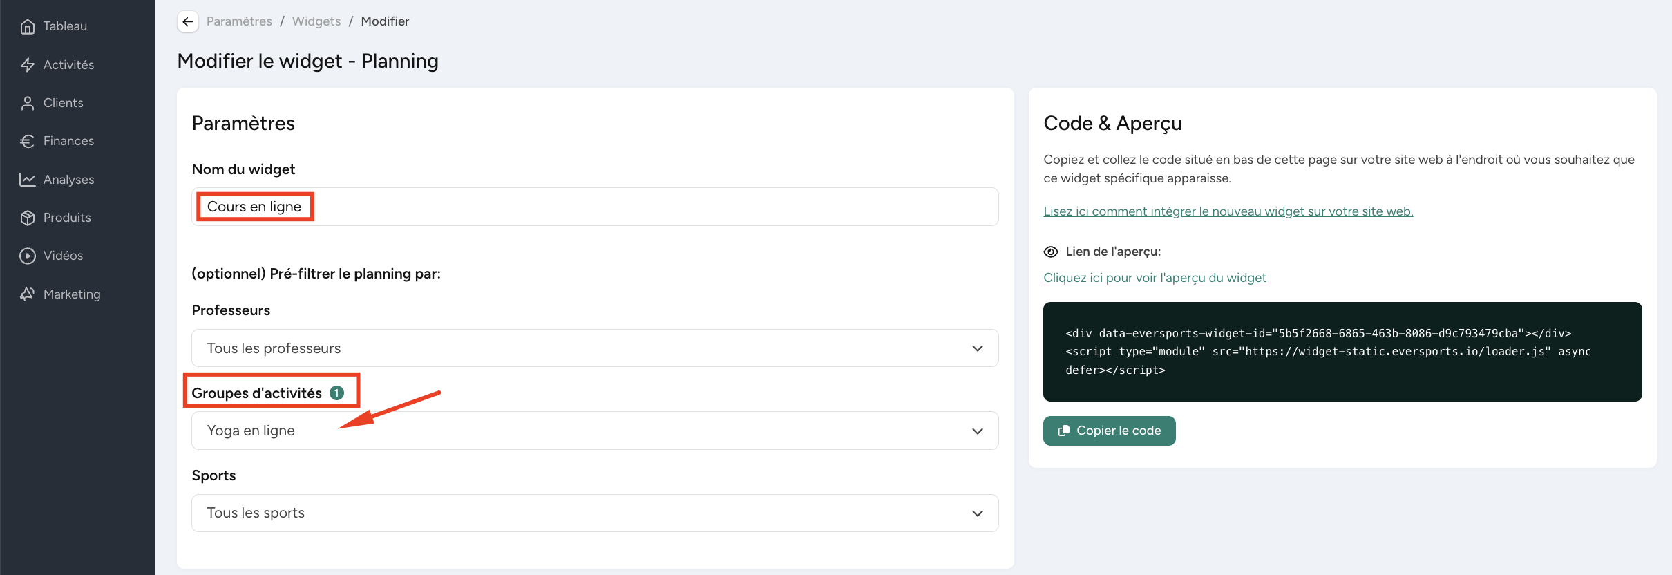
Task: Click the embed code snippet block
Action: 1342,352
